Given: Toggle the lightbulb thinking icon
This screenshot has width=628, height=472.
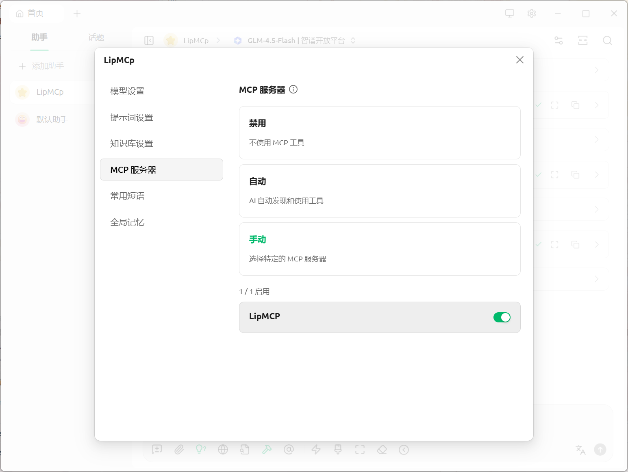Looking at the screenshot, I should point(201,449).
